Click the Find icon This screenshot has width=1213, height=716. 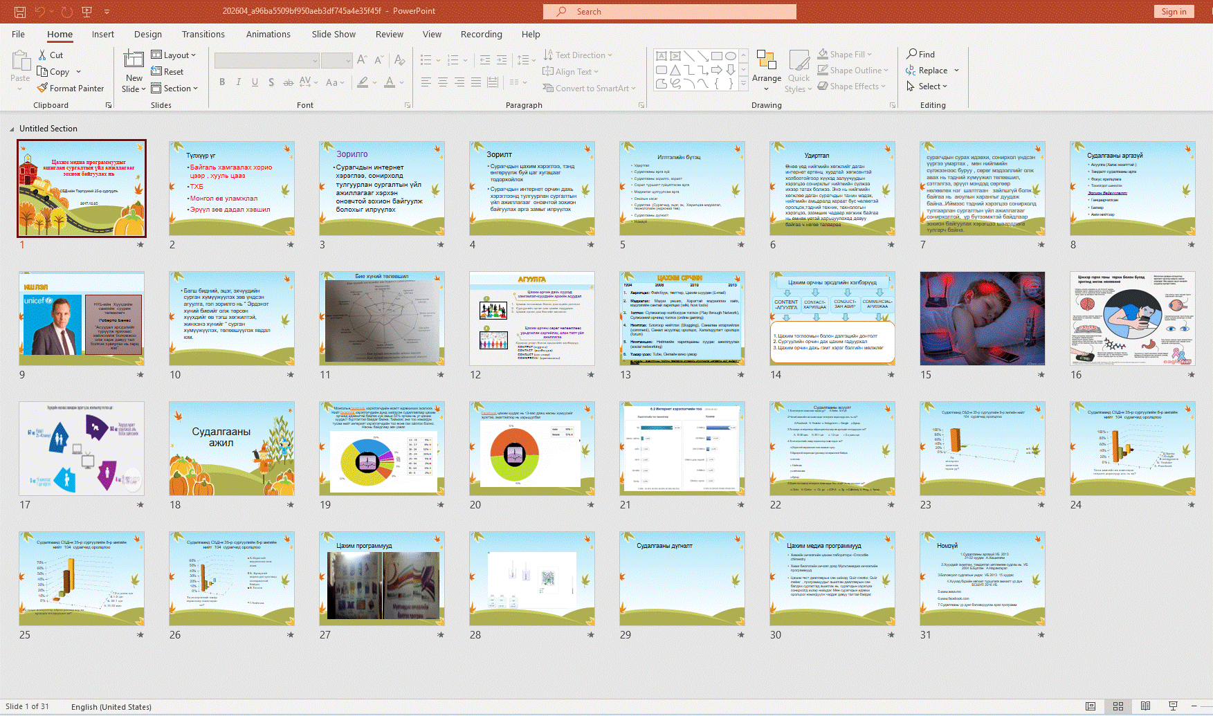tap(912, 54)
